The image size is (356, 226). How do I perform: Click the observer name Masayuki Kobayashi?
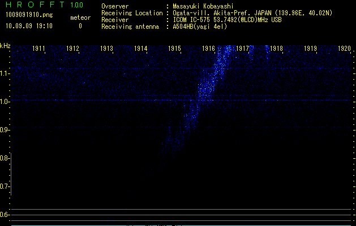(203, 6)
